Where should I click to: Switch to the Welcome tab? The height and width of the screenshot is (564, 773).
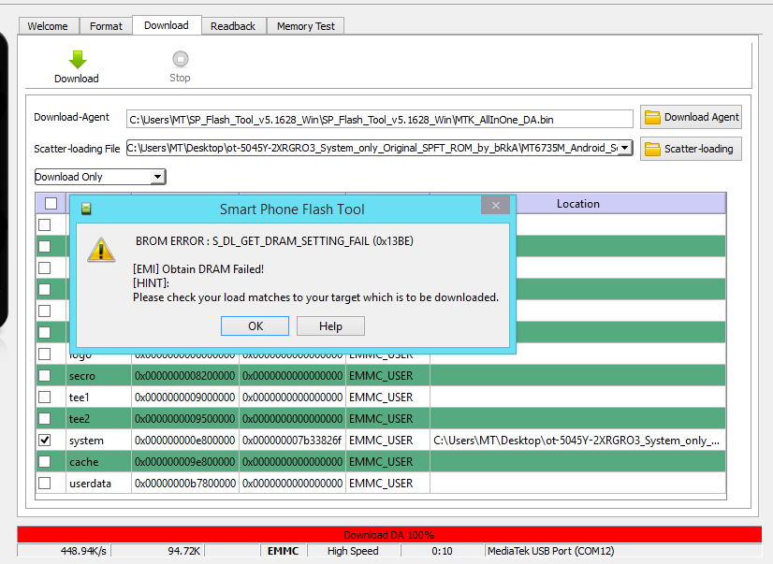48,26
